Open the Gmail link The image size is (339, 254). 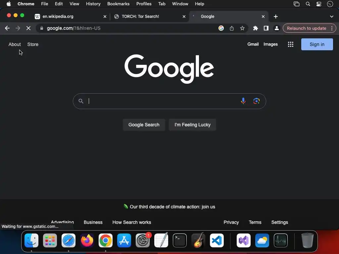tap(253, 44)
